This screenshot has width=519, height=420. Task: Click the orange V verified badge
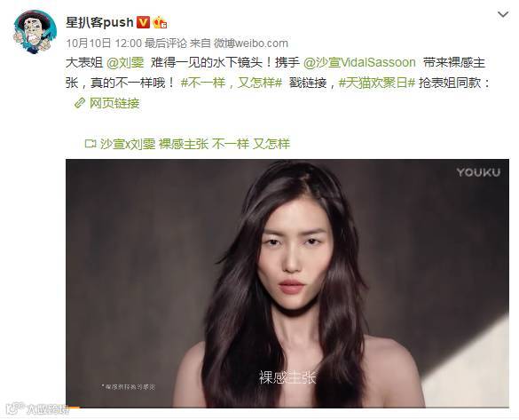tap(143, 22)
